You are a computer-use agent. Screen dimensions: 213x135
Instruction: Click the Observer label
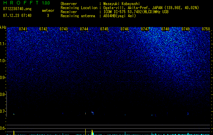(x=69, y=4)
